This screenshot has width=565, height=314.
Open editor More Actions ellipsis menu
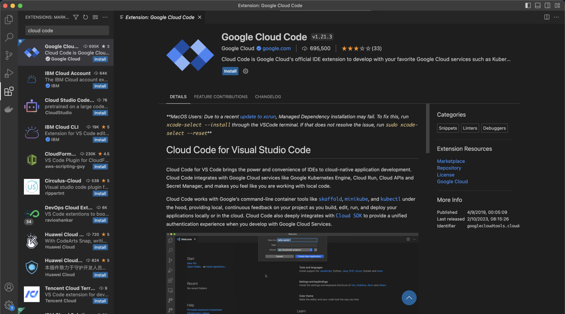point(556,17)
